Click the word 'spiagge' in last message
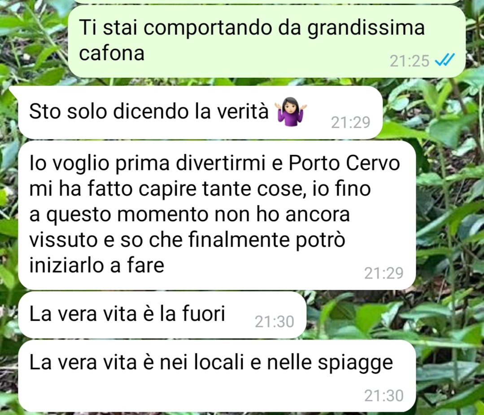 (355, 363)
